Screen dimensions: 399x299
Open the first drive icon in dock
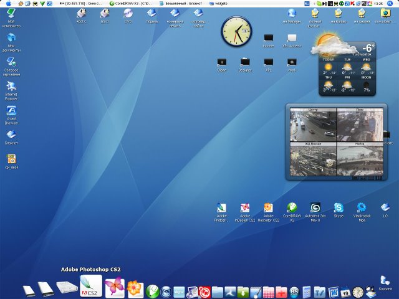pyautogui.click(x=29, y=291)
